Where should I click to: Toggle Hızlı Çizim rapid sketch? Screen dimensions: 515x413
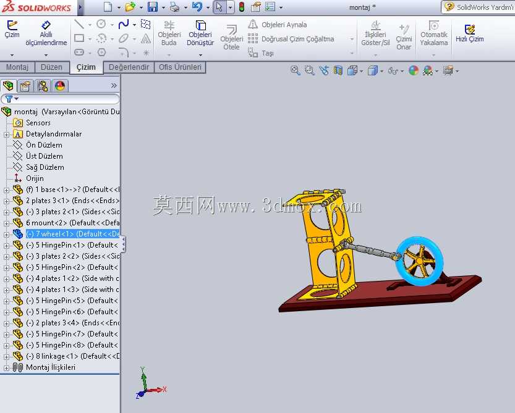pos(470,33)
